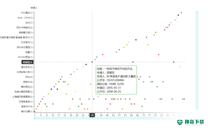Click the highlighted 诺基亚(3) axis label
Image resolution: width=208 pixels, height=130 pixels.
pos(27,62)
